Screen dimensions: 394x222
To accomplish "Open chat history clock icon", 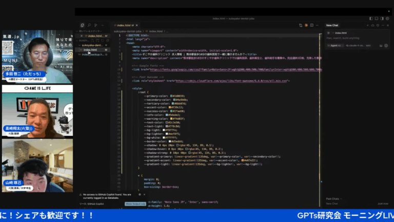I will click(378, 25).
